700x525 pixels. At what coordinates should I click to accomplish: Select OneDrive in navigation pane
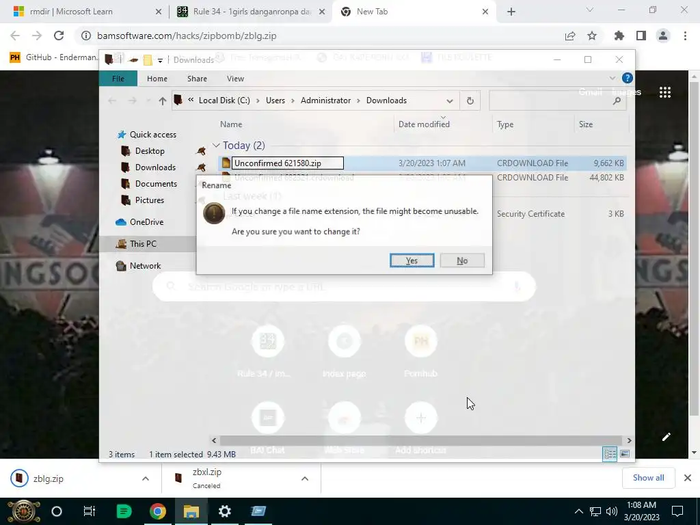pos(146,222)
